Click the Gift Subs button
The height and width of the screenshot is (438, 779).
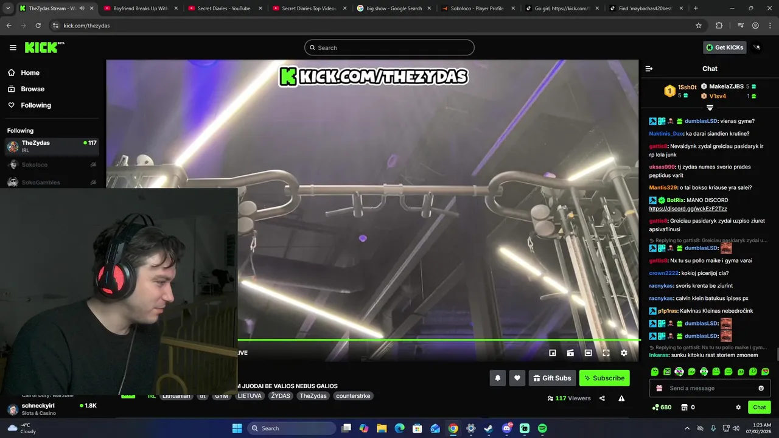point(552,378)
